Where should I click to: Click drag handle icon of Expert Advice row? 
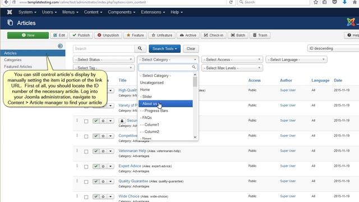coord(77,166)
